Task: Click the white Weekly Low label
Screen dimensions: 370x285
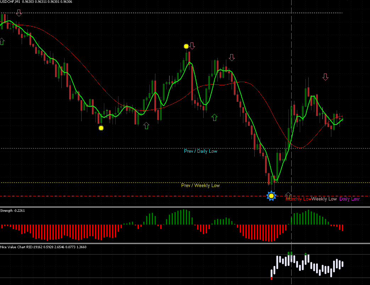Action: 324,199
